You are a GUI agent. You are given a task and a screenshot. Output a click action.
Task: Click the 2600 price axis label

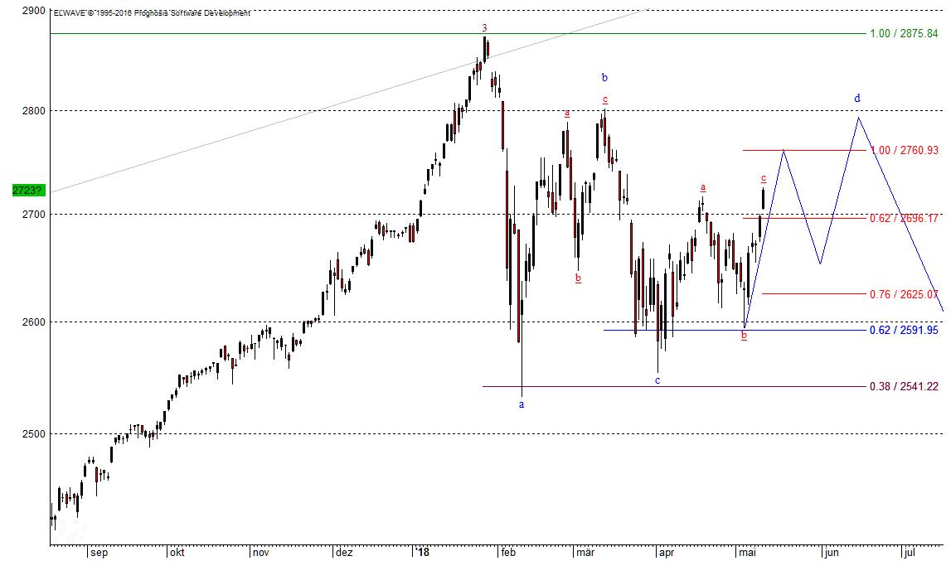(33, 322)
